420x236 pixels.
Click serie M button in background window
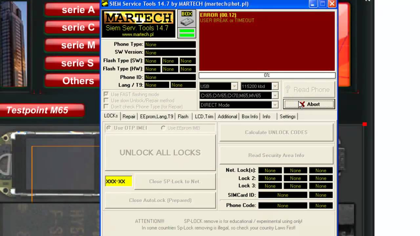72,45
